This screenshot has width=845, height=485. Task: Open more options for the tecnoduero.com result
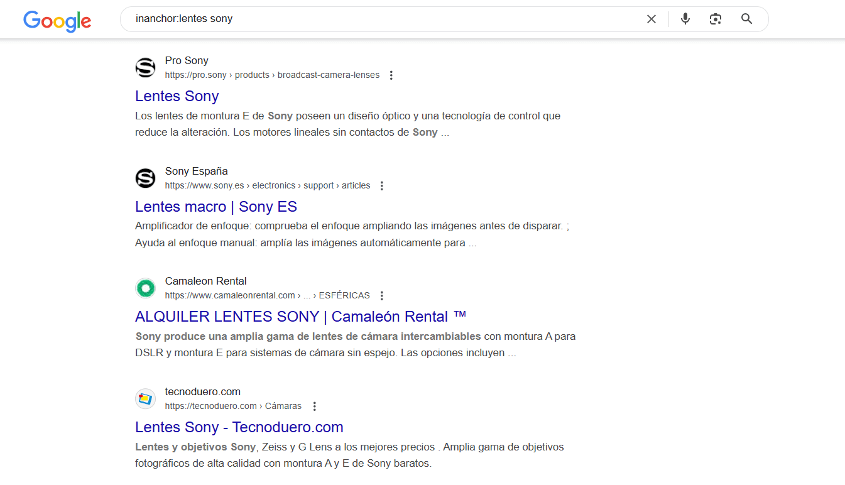(x=315, y=406)
